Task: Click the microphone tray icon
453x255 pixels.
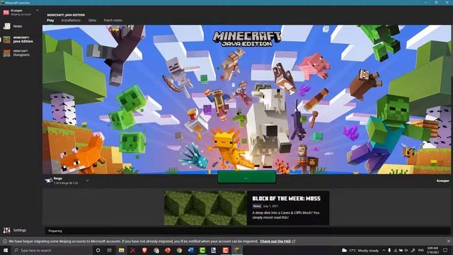Action: click(389, 250)
